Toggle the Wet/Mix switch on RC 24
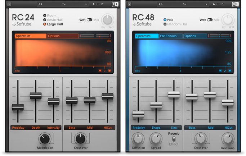The width and height of the screenshot is (246, 156). (89, 20)
